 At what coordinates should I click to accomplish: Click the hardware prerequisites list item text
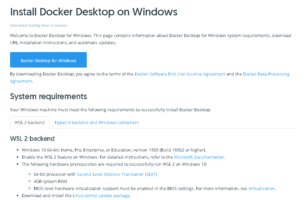tap(114, 164)
